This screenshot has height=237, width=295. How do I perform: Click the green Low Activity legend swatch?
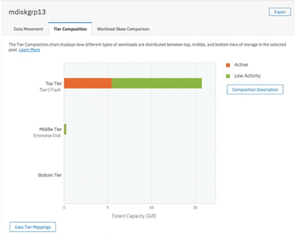tap(228, 76)
